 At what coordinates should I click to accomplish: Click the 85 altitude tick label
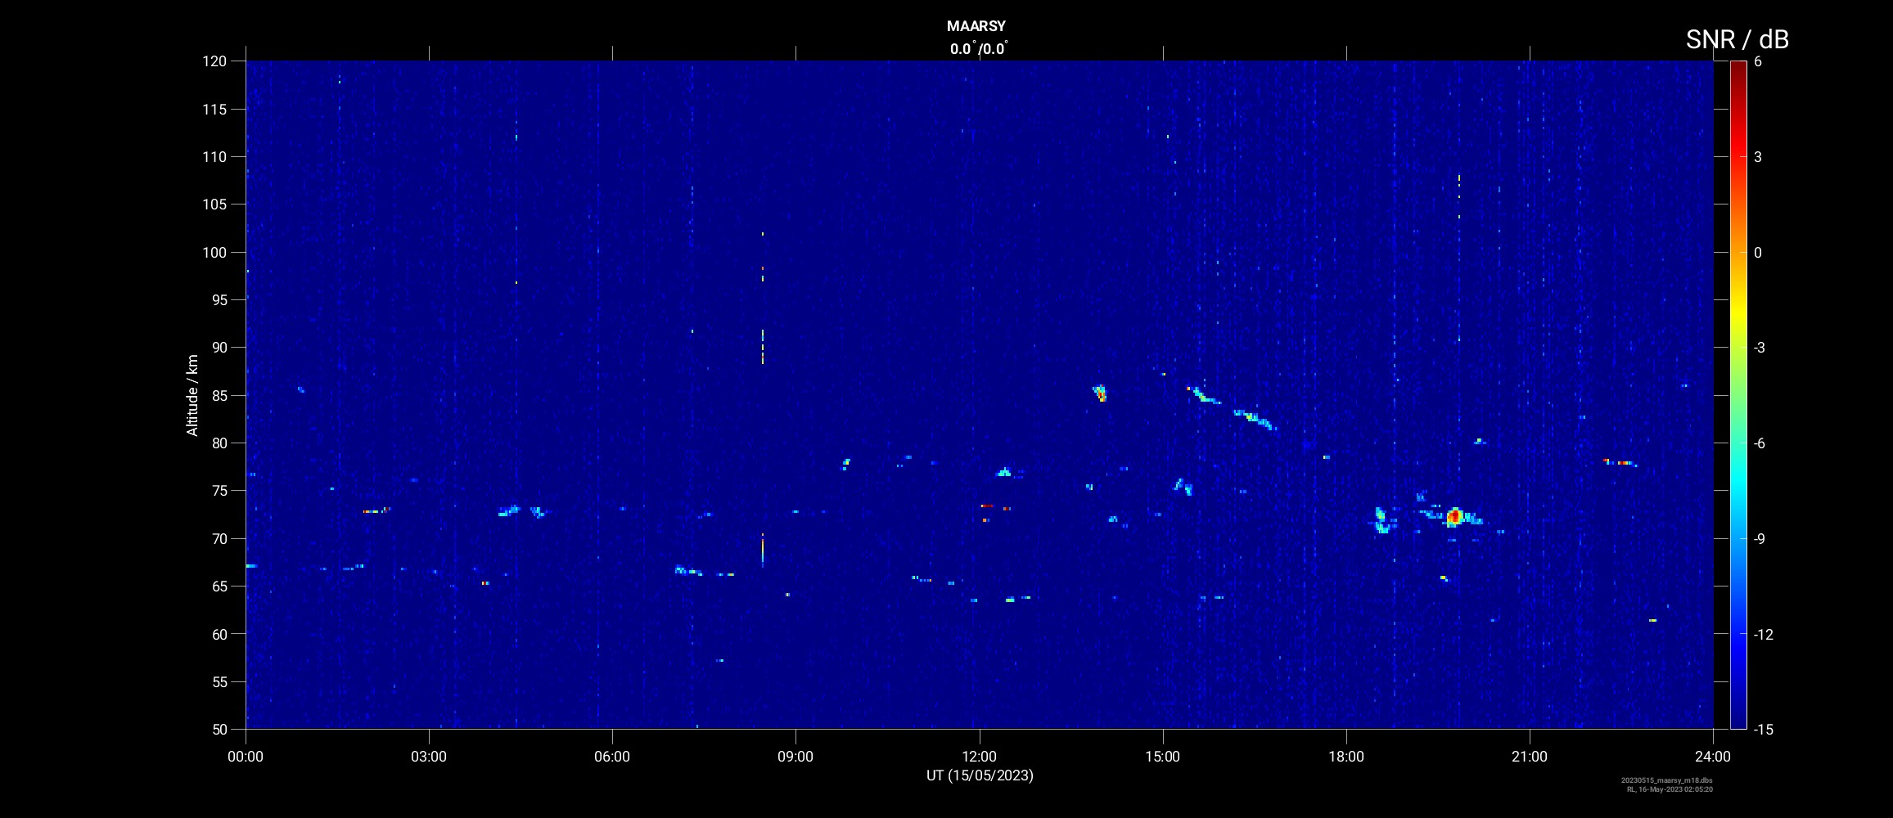[218, 395]
